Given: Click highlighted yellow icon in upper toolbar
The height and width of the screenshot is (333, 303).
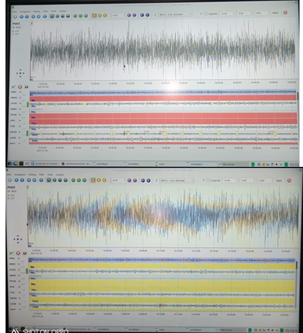Looking at the screenshot, I should pos(94,15).
